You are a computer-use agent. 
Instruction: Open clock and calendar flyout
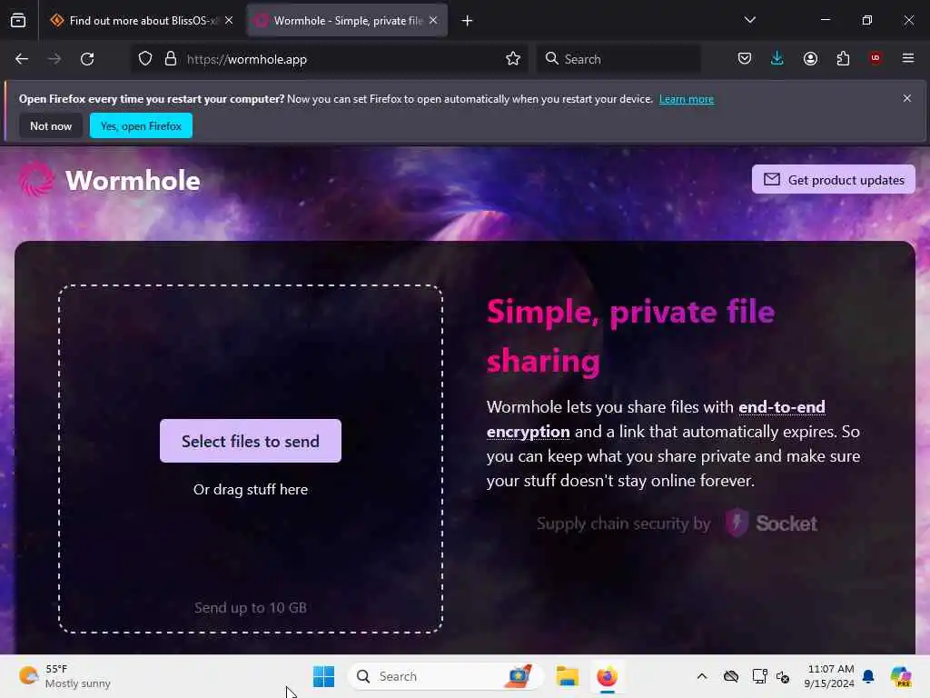click(x=829, y=676)
